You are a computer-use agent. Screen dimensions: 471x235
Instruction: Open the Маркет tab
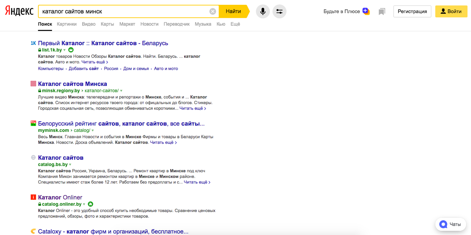tap(127, 24)
